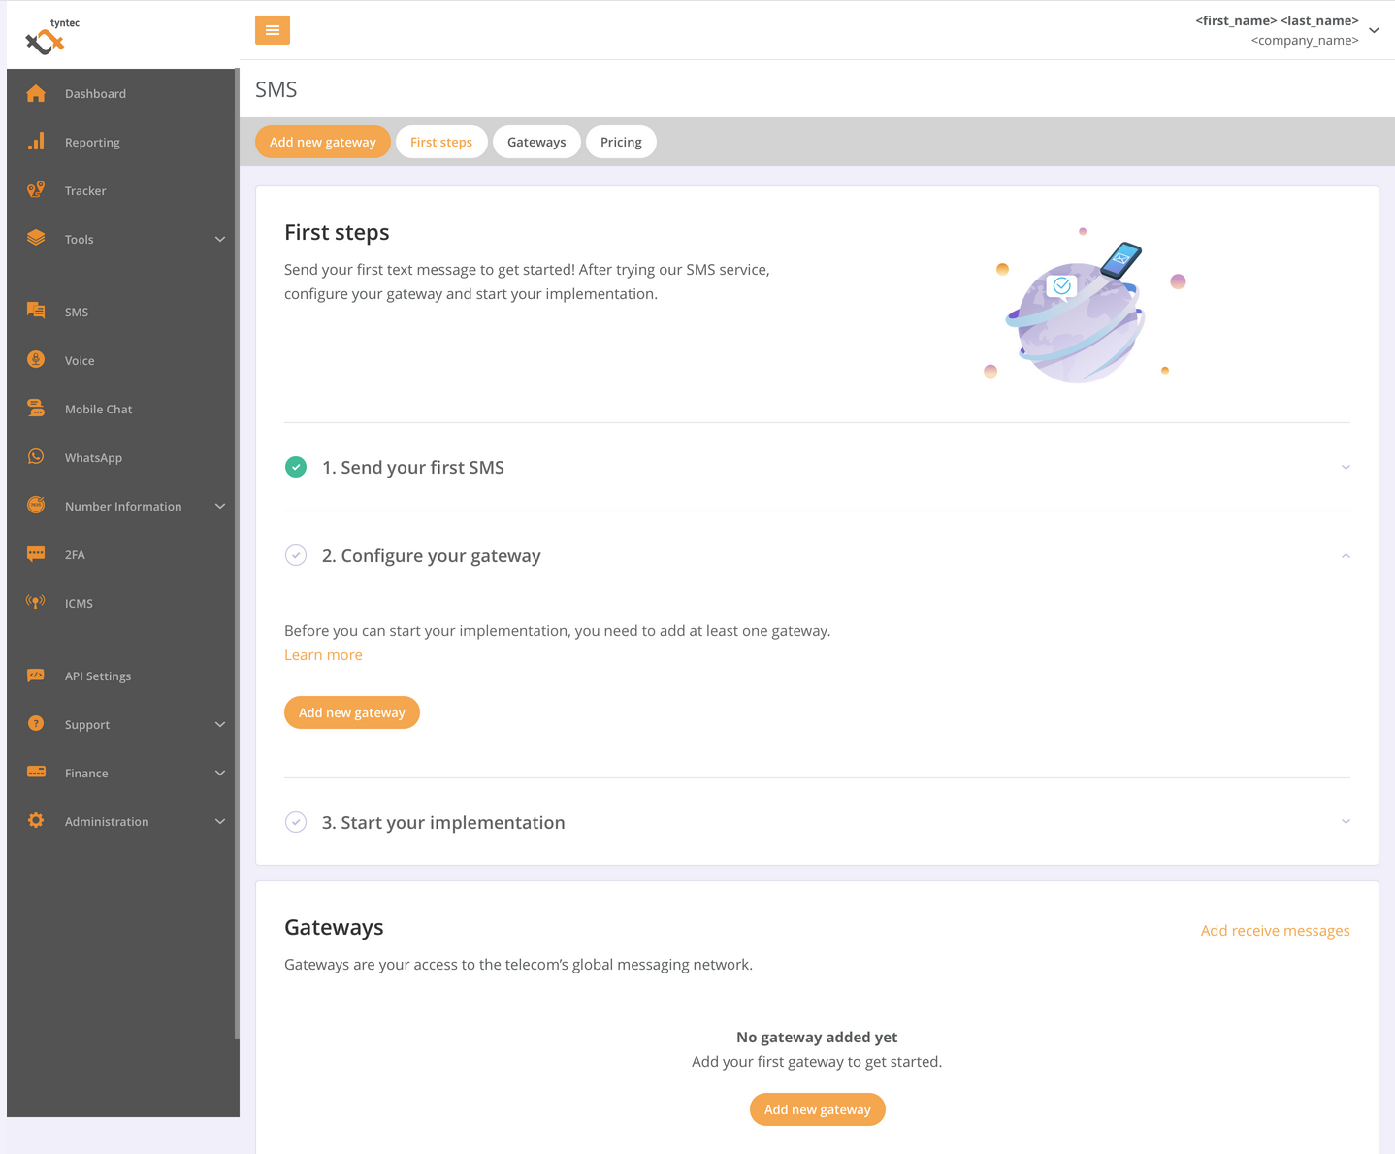Expand the Finance submenu chevron
1395x1154 pixels.
(x=220, y=773)
